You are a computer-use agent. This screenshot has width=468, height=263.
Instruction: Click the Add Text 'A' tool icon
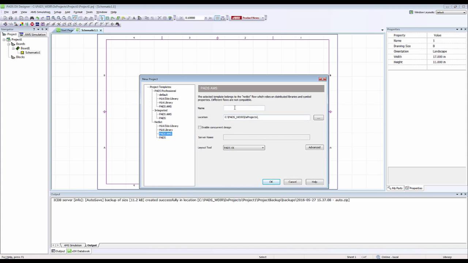134,18
